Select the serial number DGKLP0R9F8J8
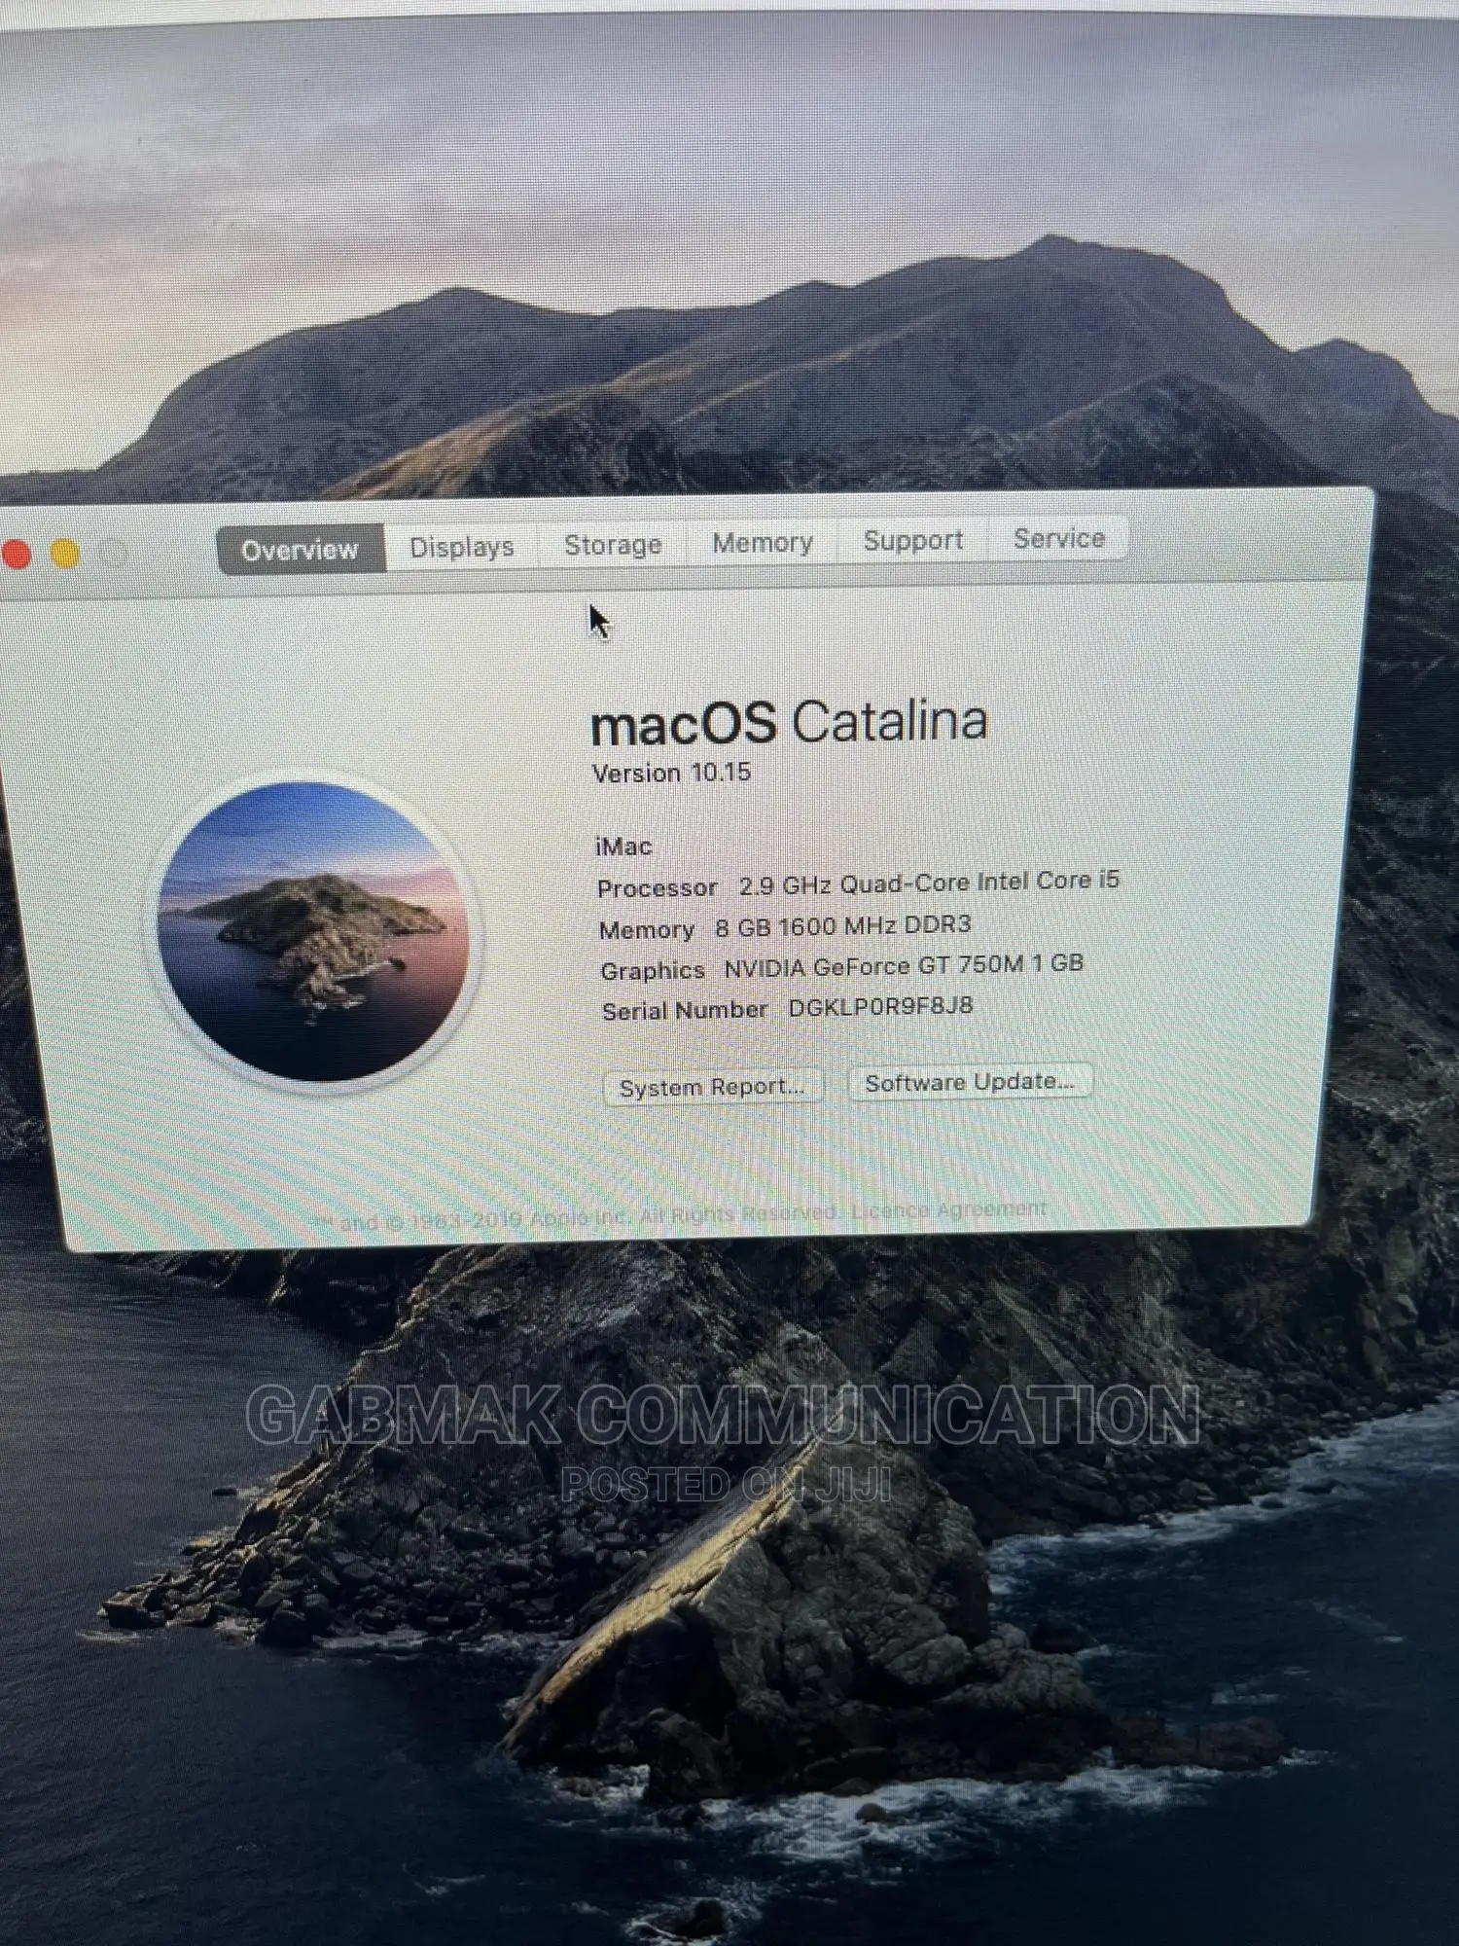This screenshot has width=1459, height=1946. [x=880, y=1006]
